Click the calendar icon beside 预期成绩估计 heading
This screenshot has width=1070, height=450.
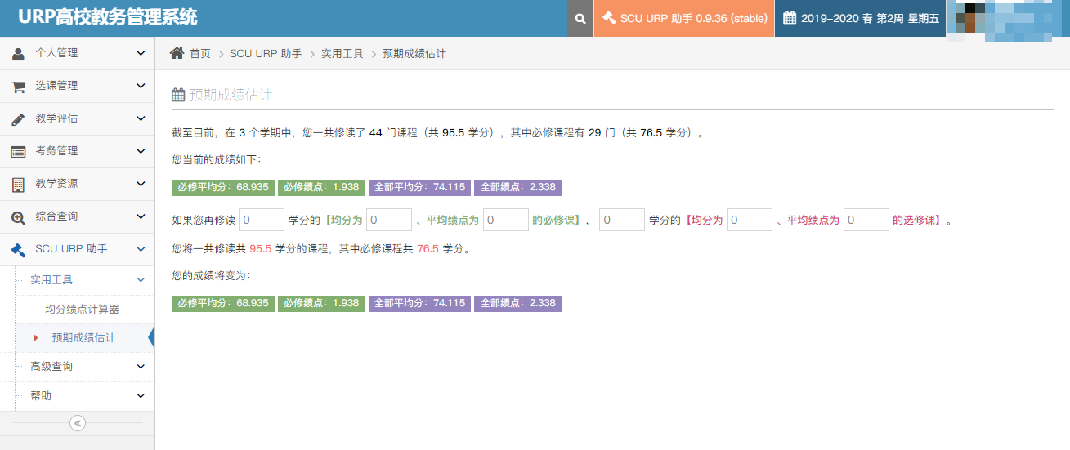click(178, 95)
